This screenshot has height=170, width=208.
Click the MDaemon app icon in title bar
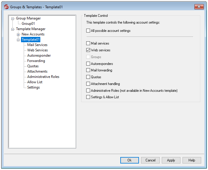click(x=6, y=7)
